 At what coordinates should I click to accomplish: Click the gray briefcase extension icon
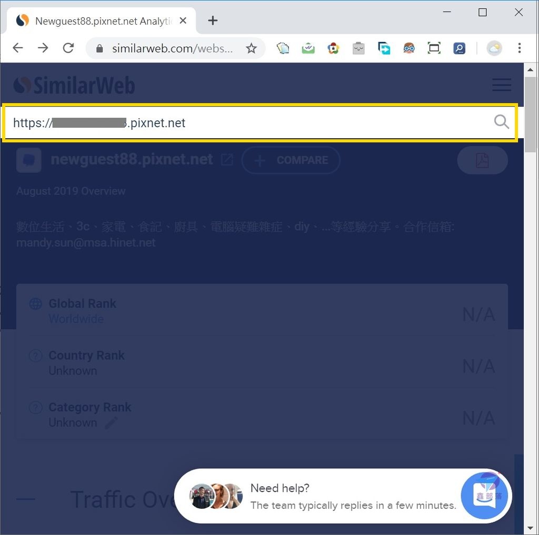(358, 48)
